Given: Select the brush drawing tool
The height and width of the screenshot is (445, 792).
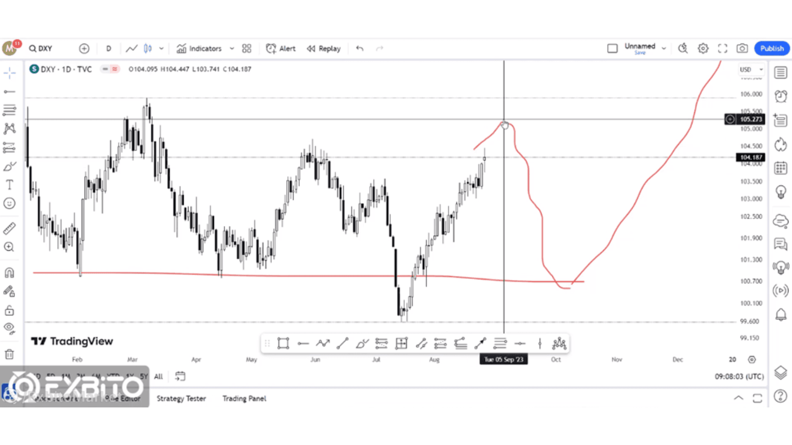Looking at the screenshot, I should pos(9,166).
